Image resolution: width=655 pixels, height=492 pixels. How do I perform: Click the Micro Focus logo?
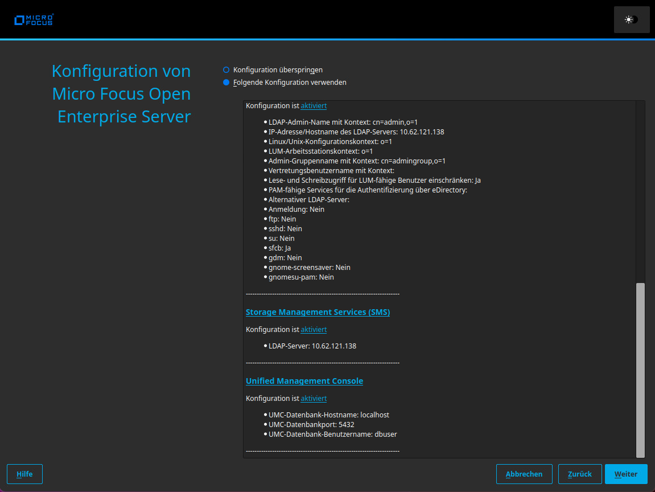click(34, 19)
